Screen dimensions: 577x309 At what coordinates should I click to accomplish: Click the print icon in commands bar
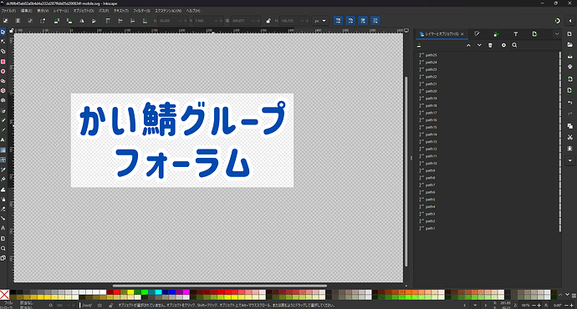click(570, 67)
